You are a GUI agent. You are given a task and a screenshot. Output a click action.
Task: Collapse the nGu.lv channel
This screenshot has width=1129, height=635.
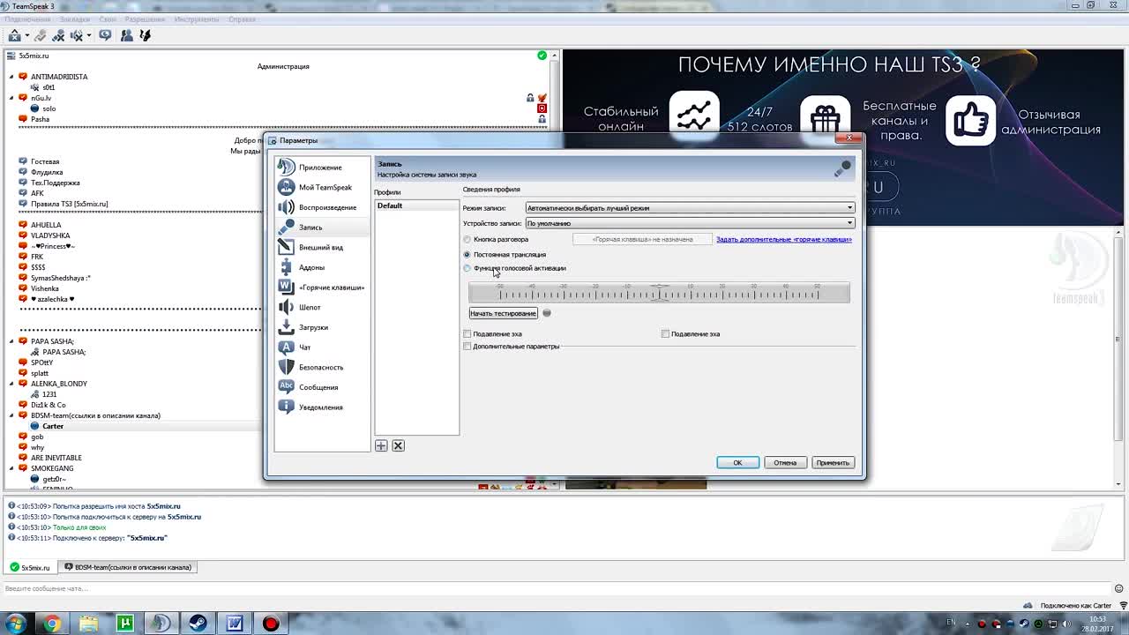12,98
